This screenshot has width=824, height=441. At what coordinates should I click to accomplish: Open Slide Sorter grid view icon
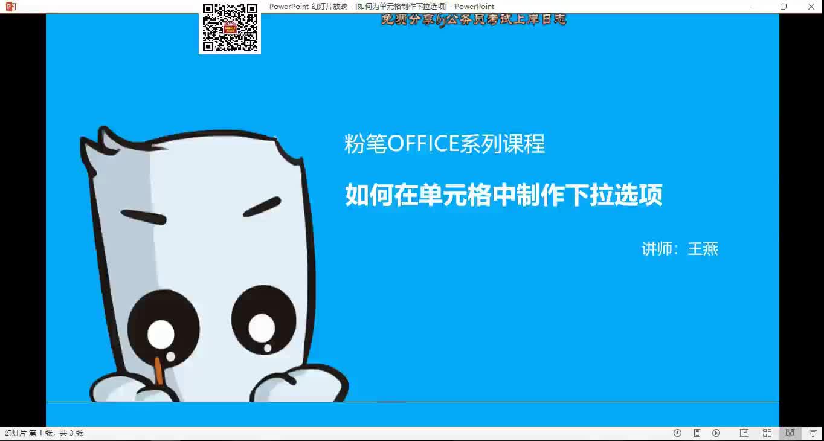coord(767,433)
